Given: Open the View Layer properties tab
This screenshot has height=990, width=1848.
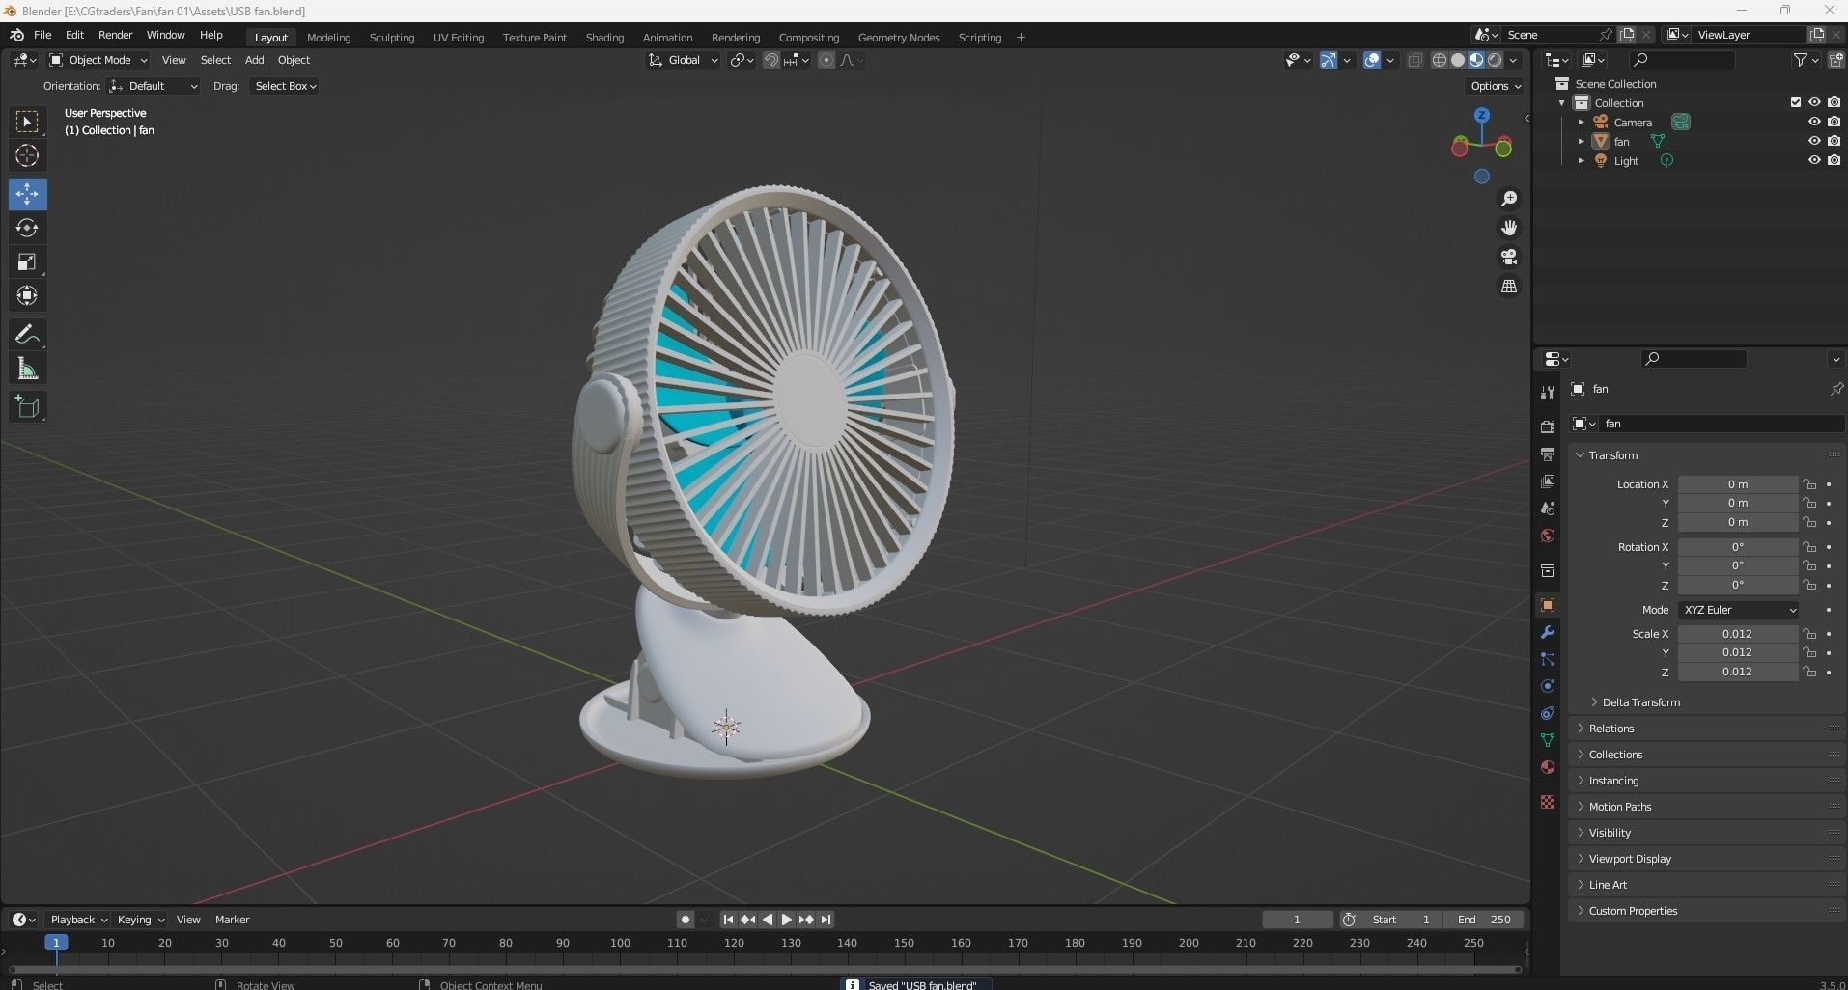Looking at the screenshot, I should (1548, 481).
